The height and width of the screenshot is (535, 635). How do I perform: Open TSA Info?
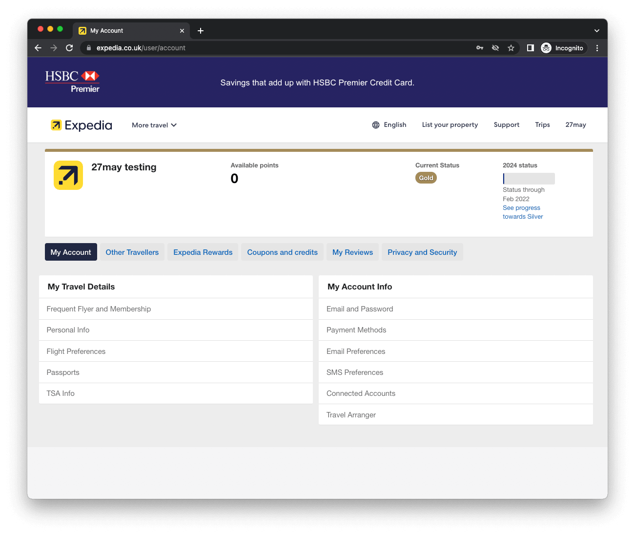point(176,393)
